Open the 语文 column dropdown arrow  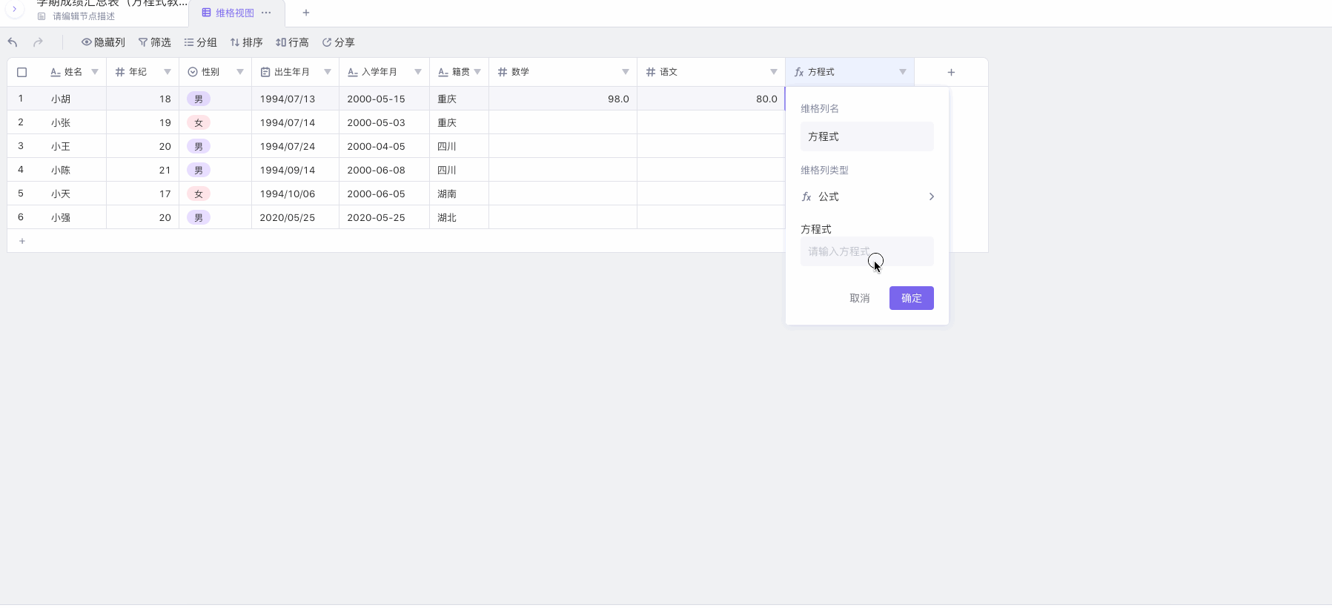tap(774, 72)
